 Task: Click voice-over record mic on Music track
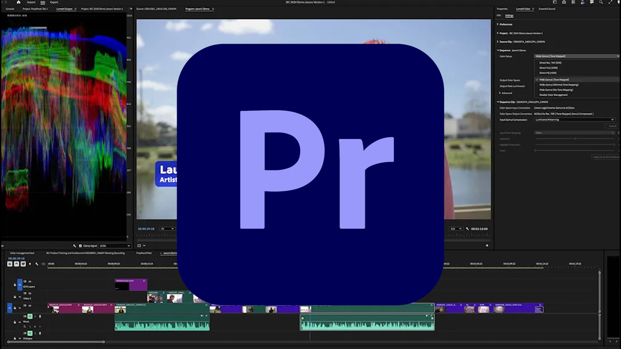[40, 316]
